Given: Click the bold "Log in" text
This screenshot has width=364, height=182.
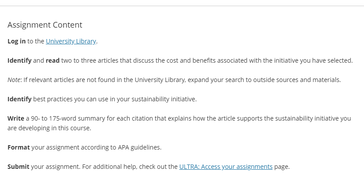Looking at the screenshot, I should 16,41.
